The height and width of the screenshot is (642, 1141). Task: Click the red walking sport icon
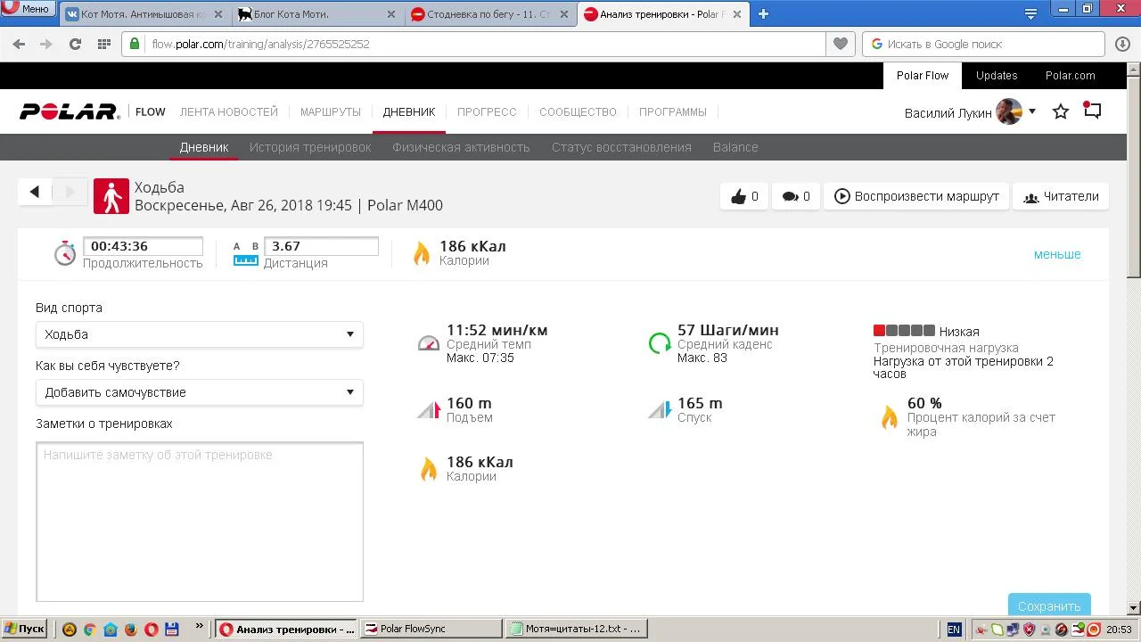tap(111, 196)
